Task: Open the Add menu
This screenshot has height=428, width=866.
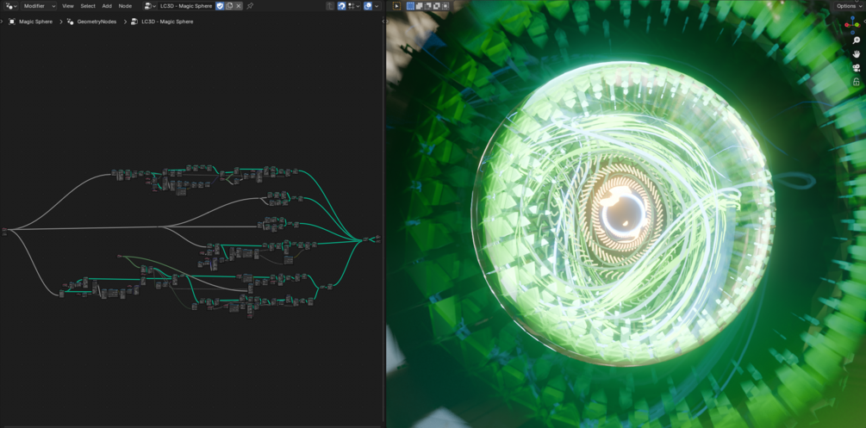Action: (107, 5)
